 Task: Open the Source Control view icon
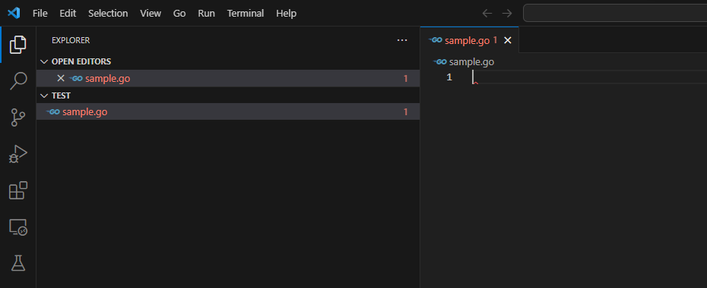click(18, 117)
